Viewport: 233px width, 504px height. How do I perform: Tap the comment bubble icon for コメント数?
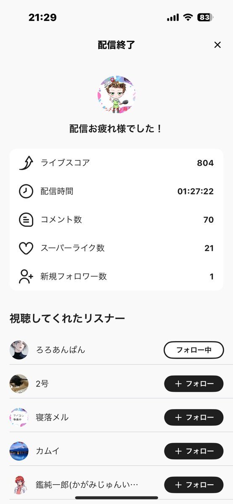pyautogui.click(x=26, y=220)
